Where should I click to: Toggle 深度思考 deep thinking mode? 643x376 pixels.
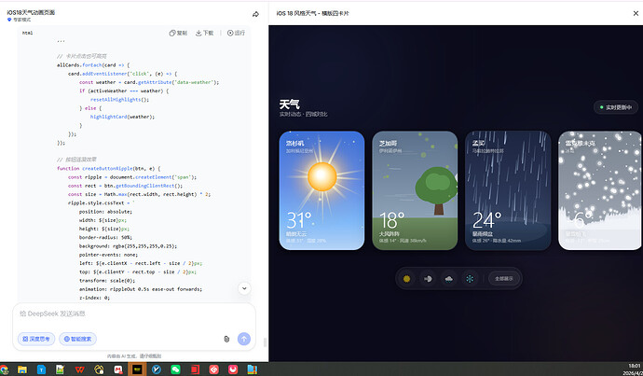36,339
